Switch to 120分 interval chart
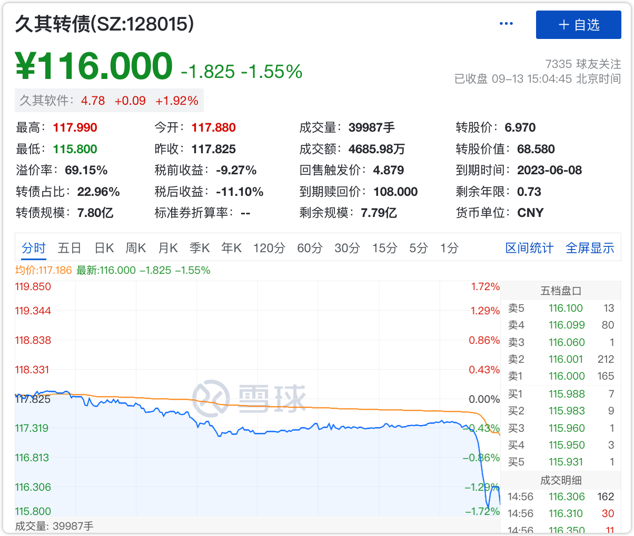This screenshot has width=634, height=536. 269,248
